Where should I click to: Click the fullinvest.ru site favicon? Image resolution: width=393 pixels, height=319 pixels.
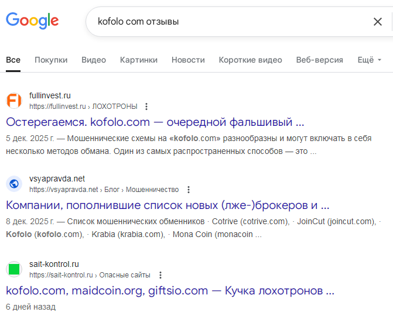14,100
